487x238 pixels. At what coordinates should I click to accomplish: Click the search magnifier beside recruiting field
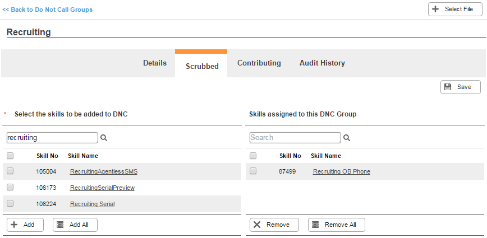coord(104,138)
